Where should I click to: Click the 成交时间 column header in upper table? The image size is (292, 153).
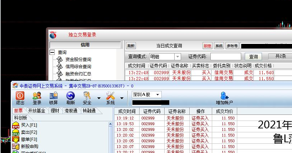point(136,66)
